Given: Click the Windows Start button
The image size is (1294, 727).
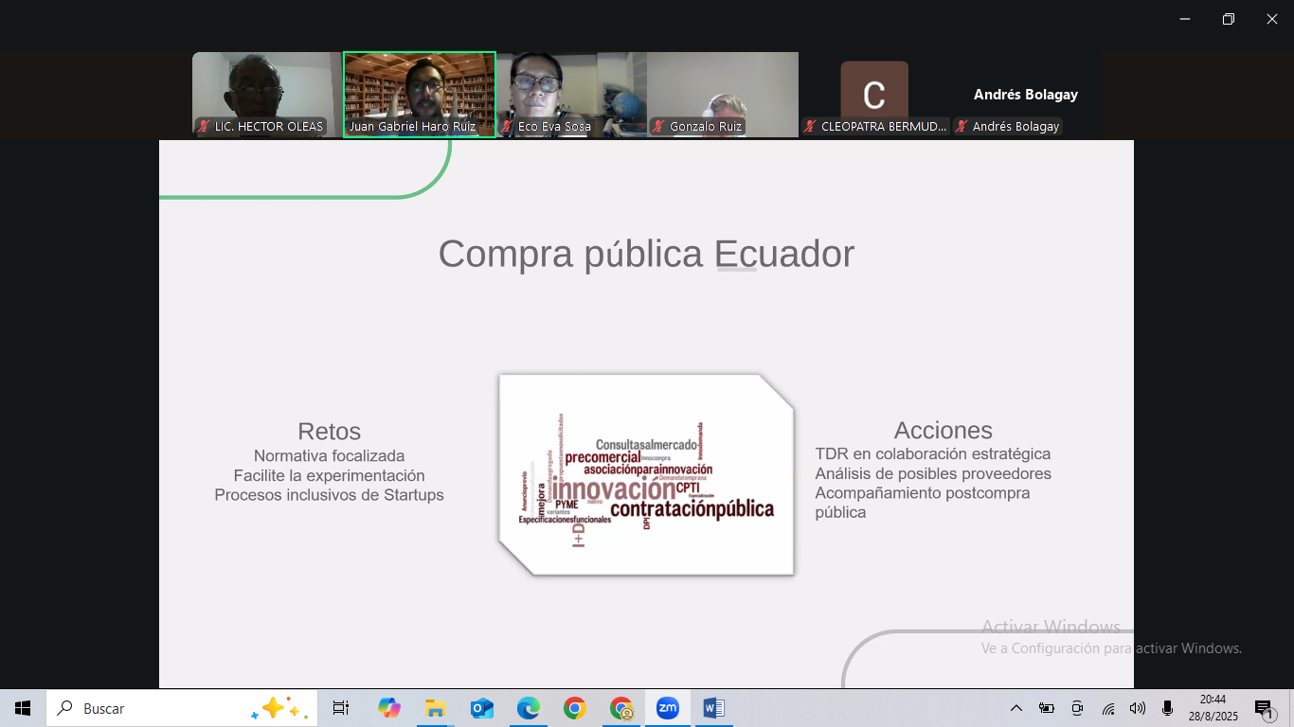Looking at the screenshot, I should (23, 708).
